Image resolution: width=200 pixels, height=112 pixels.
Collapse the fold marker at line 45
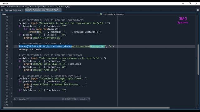(12, 58)
